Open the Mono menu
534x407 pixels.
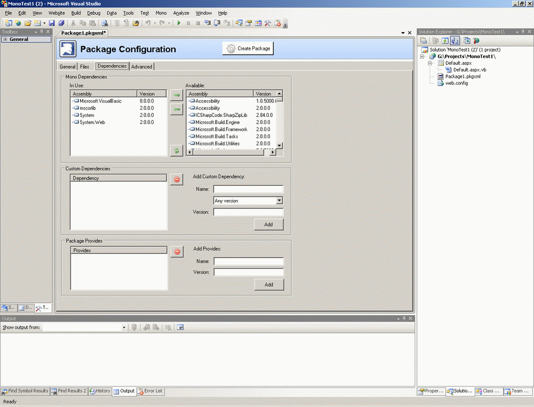161,13
